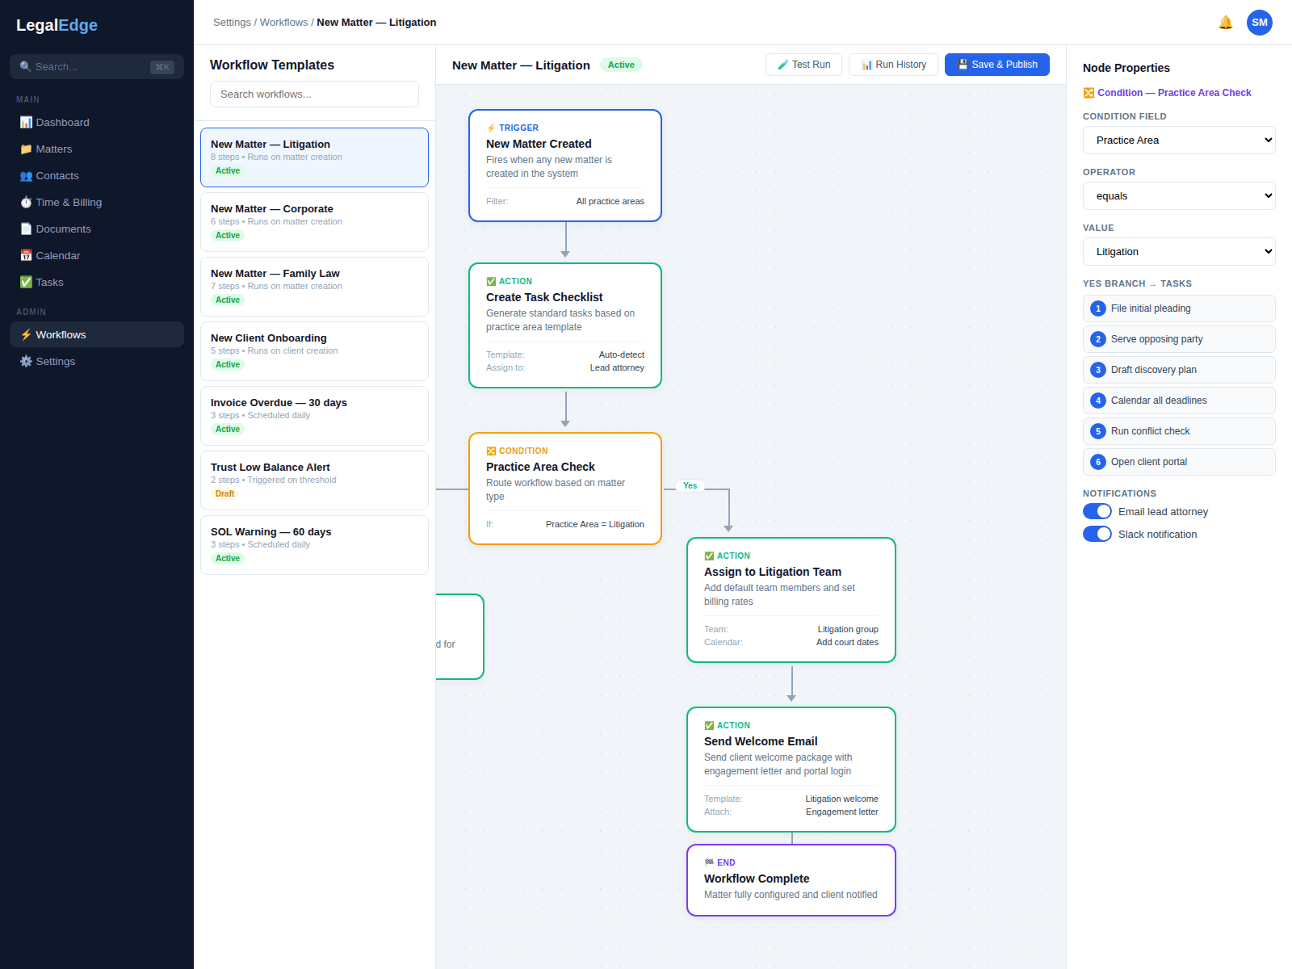Open the Value Litigation dropdown
1292x969 pixels.
coord(1179,252)
